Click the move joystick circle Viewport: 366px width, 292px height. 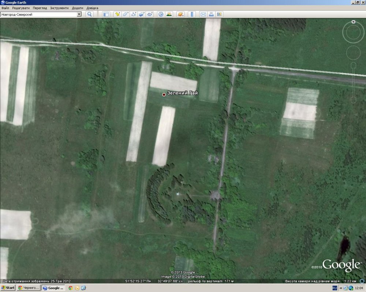(x=354, y=53)
